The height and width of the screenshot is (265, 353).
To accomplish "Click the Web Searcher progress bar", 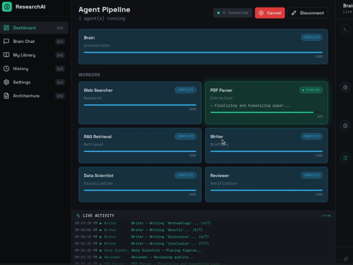I will [140, 105].
